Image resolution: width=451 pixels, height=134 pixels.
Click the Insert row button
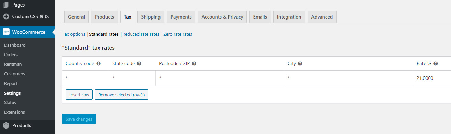click(79, 95)
